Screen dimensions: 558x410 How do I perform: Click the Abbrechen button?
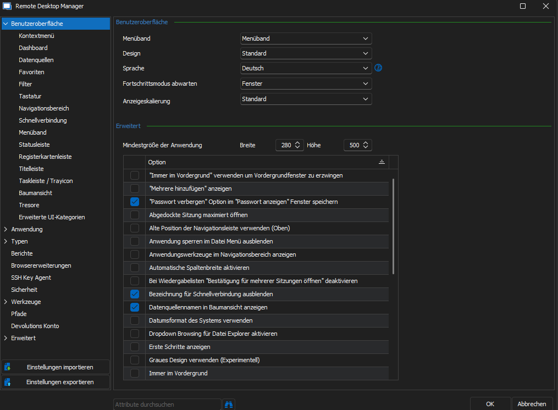(532, 404)
